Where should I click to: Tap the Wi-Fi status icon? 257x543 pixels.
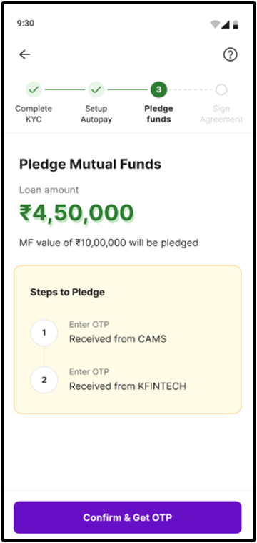point(215,24)
